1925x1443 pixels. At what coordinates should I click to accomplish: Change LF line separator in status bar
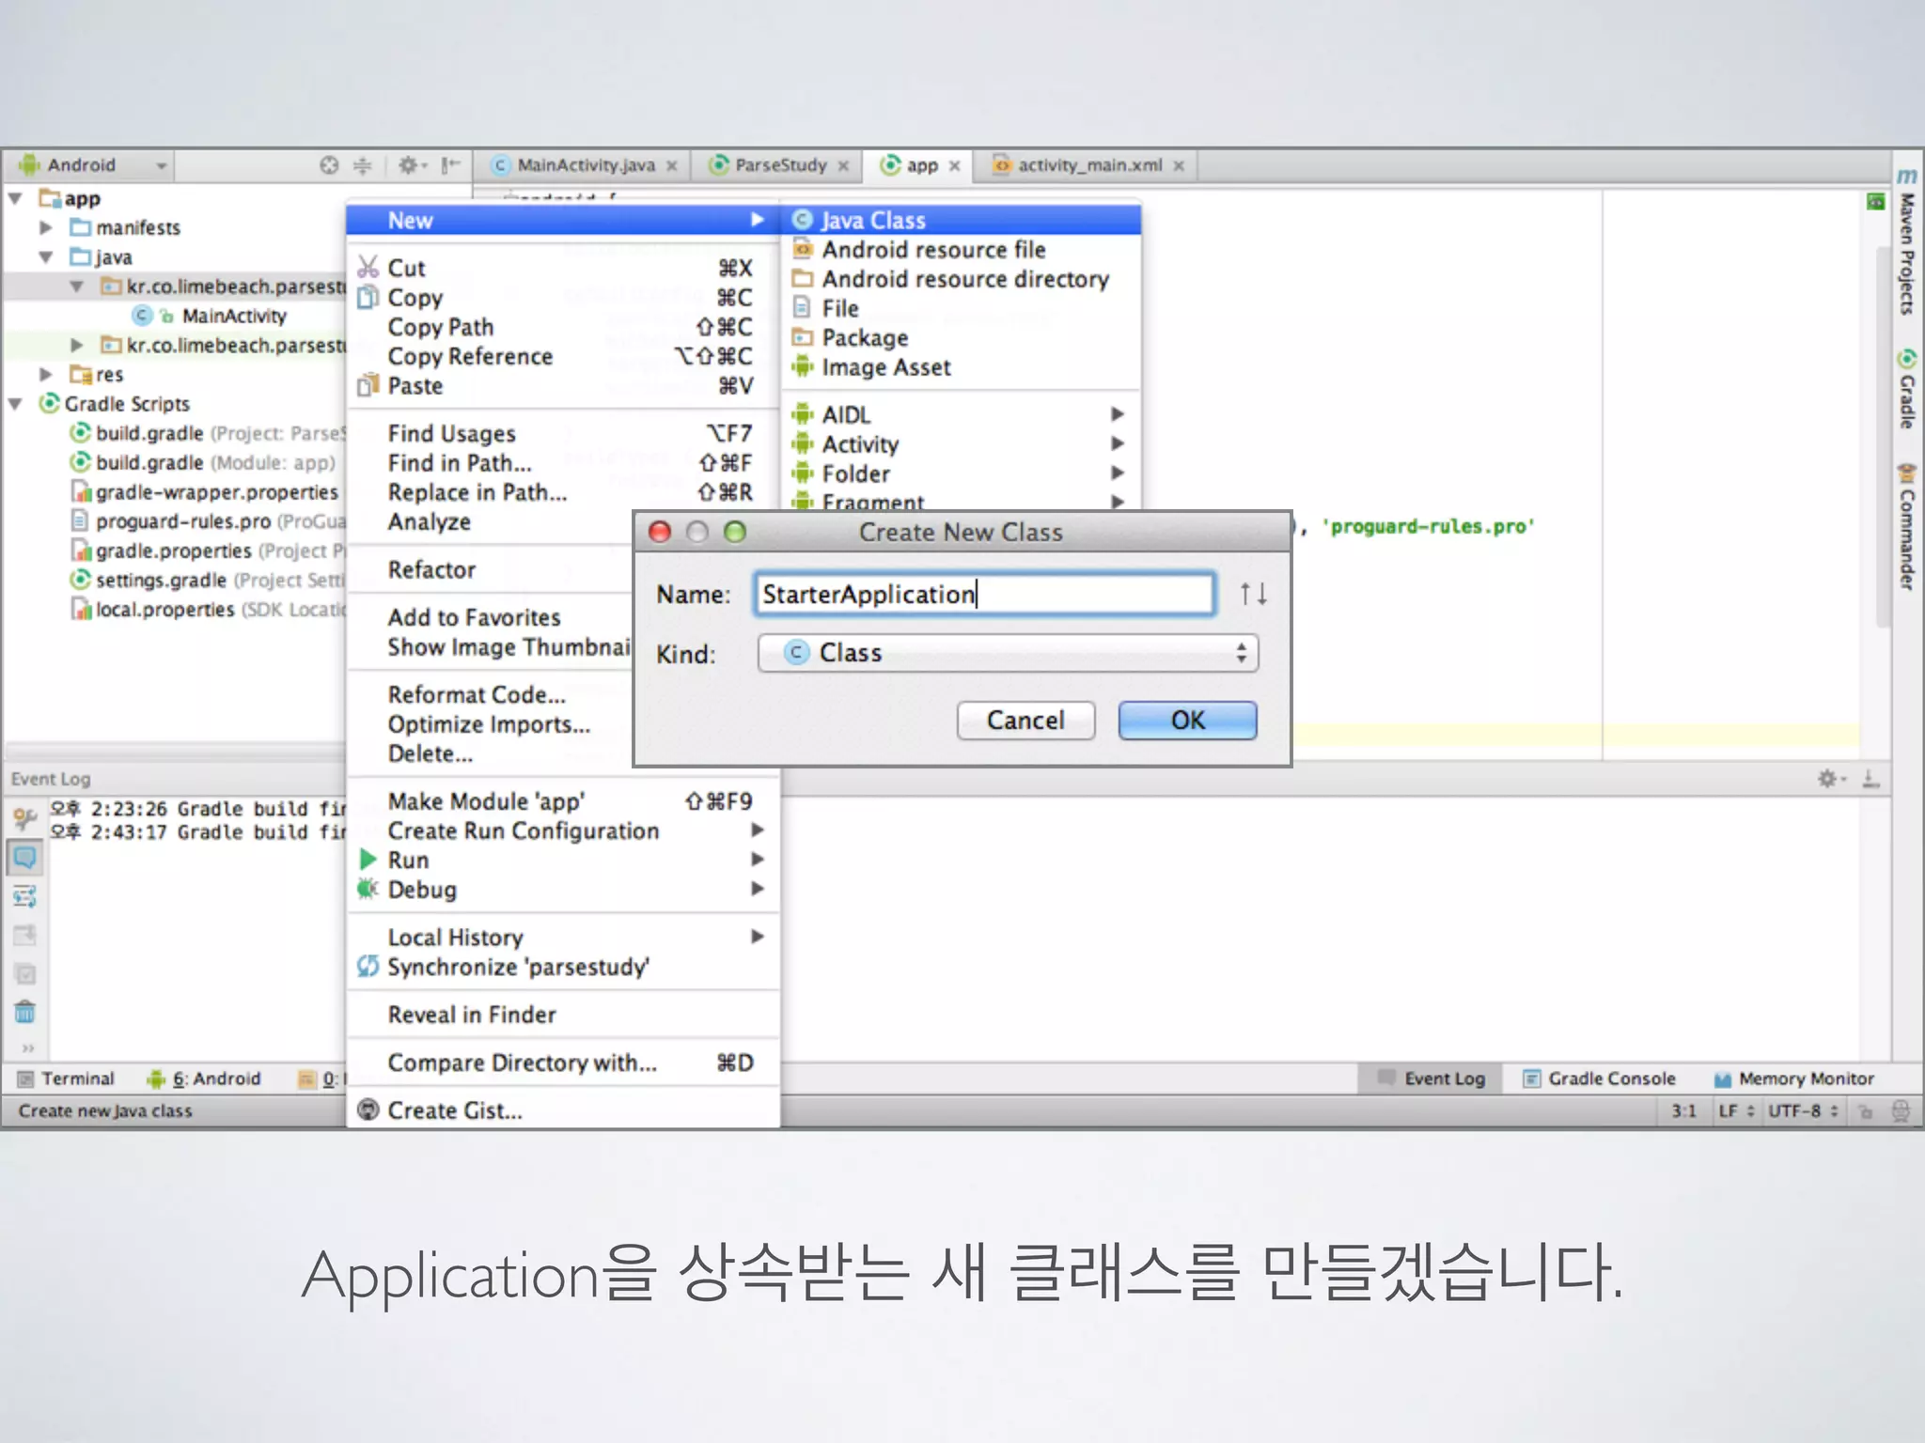click(x=1736, y=1111)
